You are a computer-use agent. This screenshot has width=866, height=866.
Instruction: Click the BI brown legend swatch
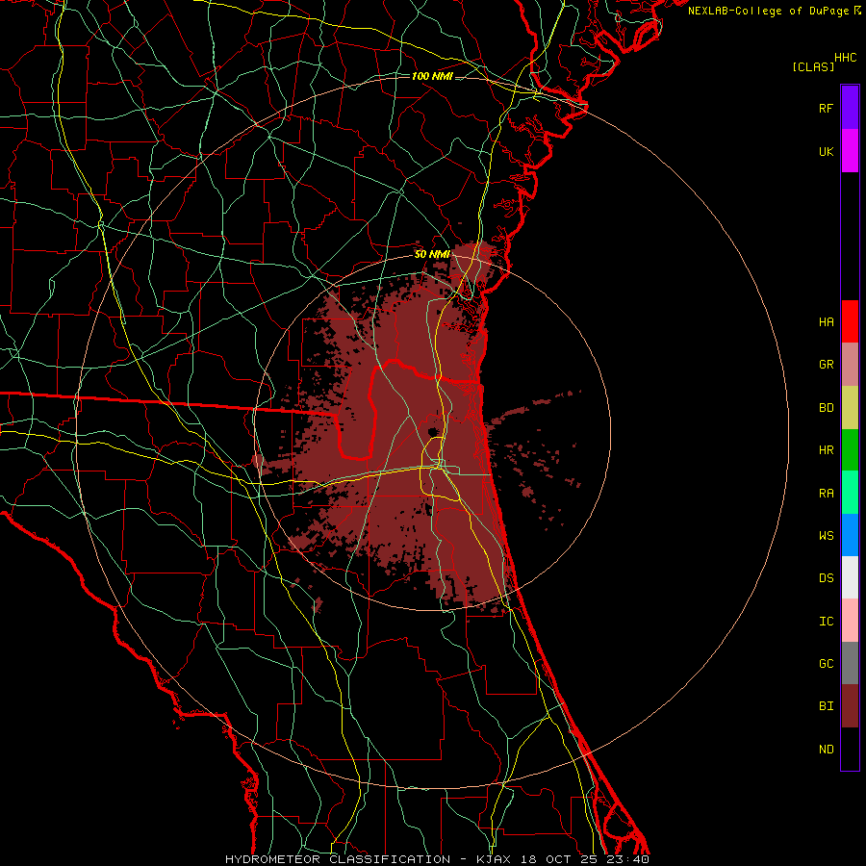pyautogui.click(x=850, y=706)
